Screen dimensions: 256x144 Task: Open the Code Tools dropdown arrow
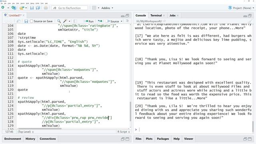[69, 21]
